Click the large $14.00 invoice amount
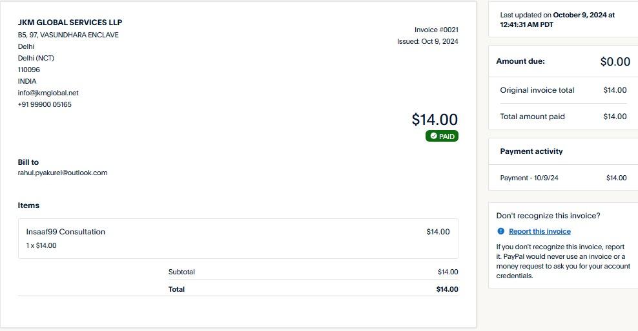 point(435,119)
